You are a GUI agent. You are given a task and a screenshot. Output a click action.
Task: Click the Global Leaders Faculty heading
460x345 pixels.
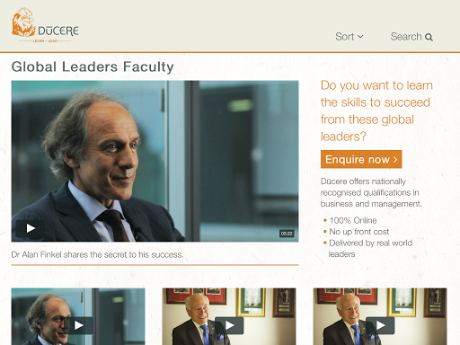[93, 66]
